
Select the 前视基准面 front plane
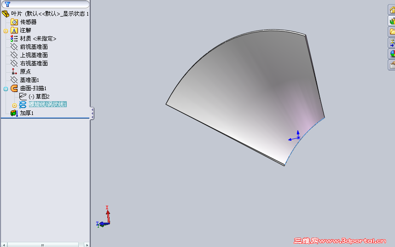[34, 47]
